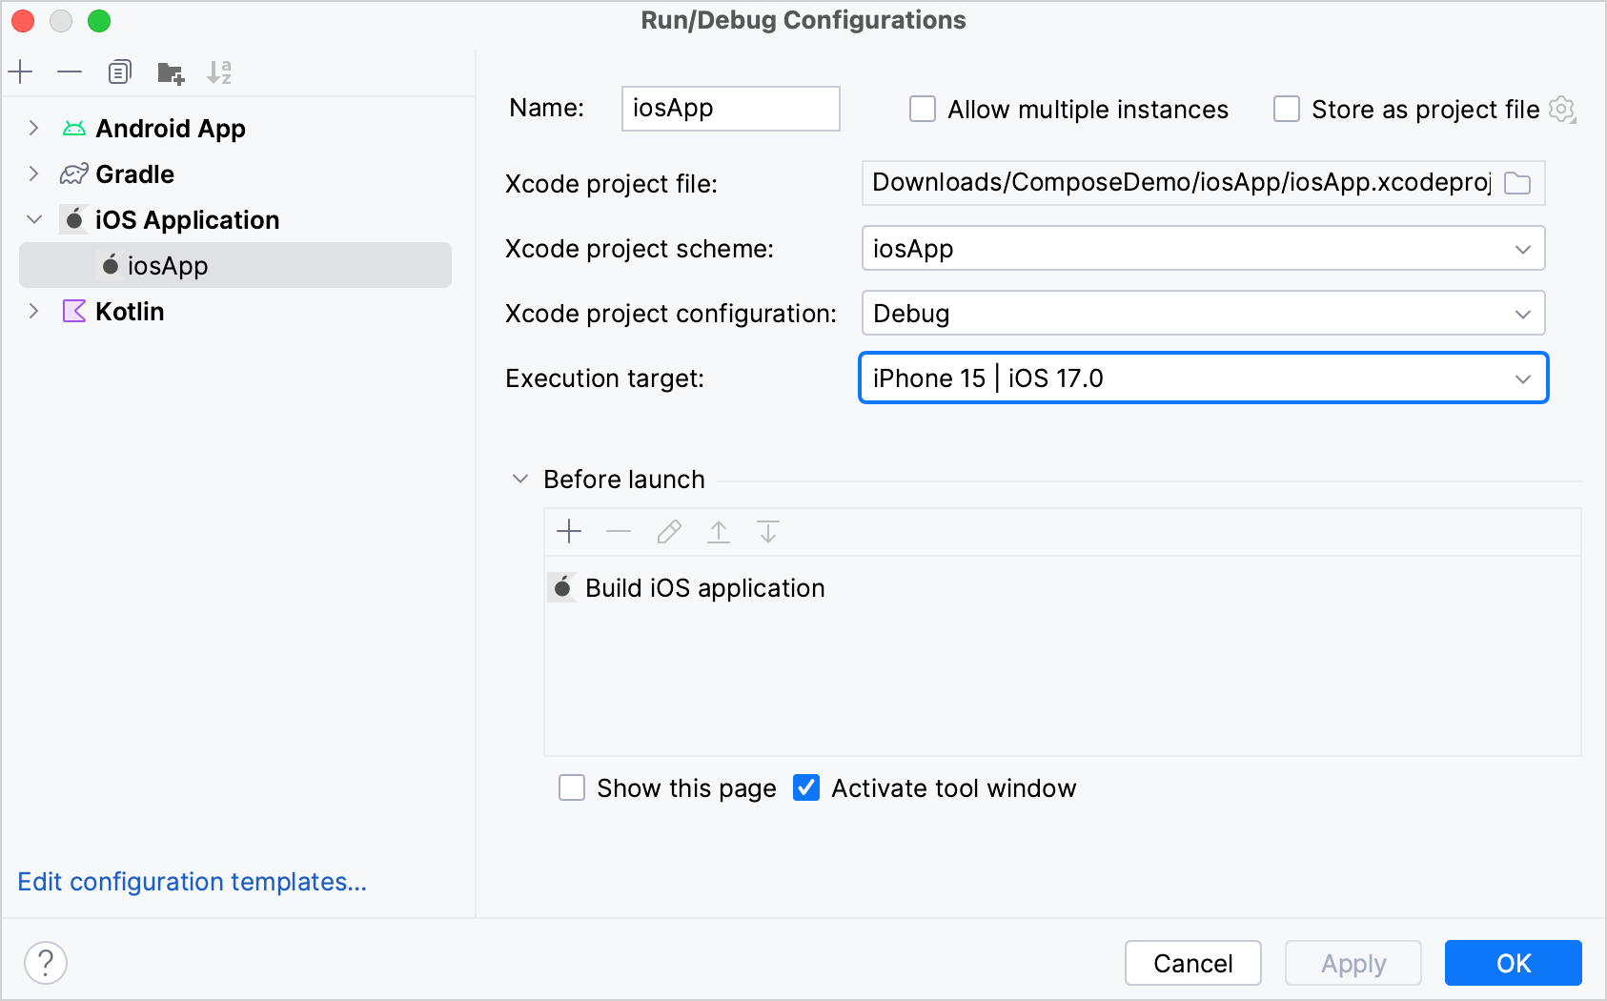
Task: Collapse the Before launch section
Action: click(x=519, y=479)
